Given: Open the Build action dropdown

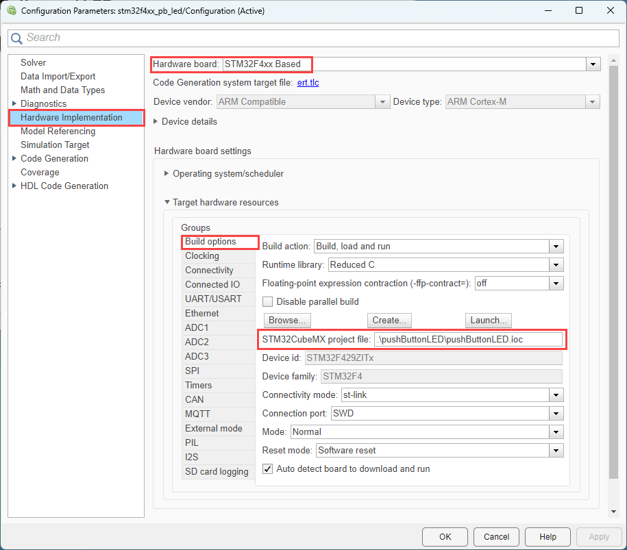Looking at the screenshot, I should click(556, 247).
